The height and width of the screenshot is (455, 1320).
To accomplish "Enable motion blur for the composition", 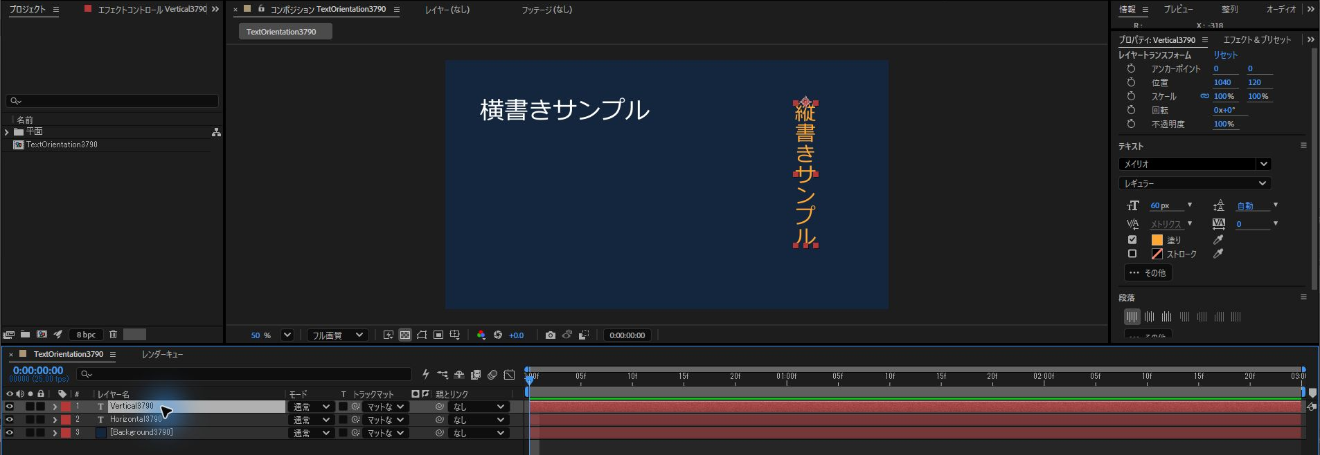I will pyautogui.click(x=492, y=375).
